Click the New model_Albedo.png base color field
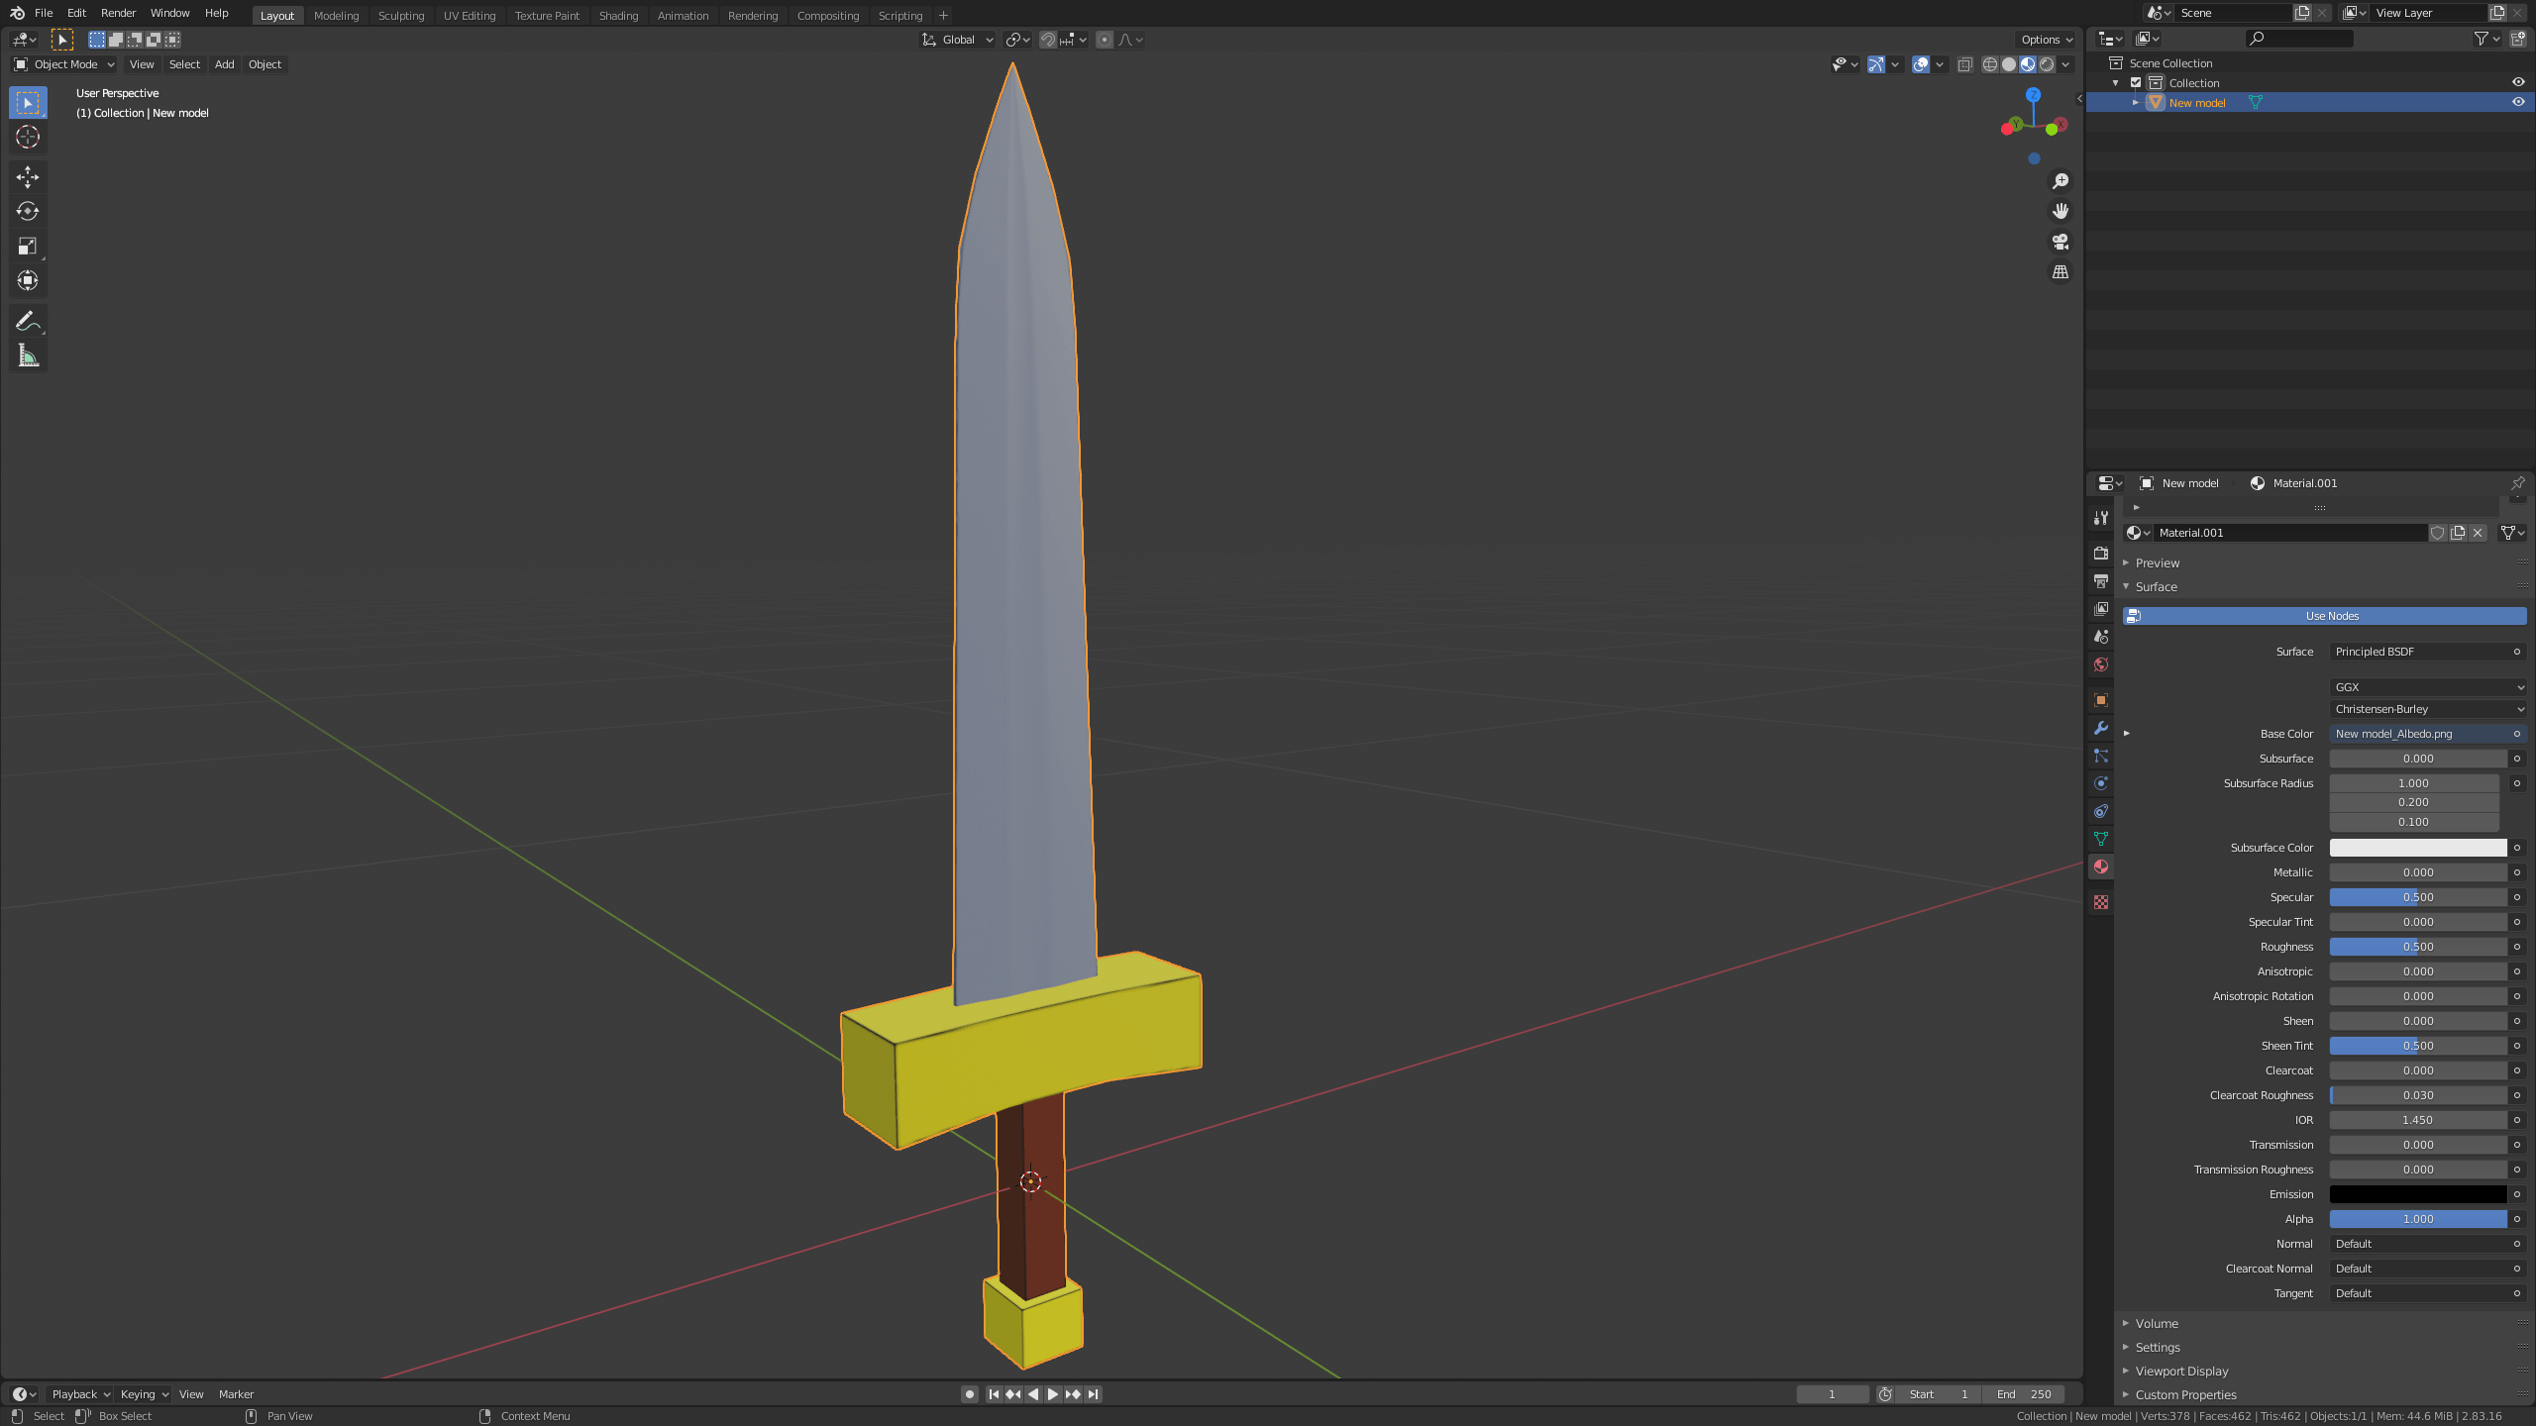This screenshot has height=1426, width=2536. (x=2417, y=734)
